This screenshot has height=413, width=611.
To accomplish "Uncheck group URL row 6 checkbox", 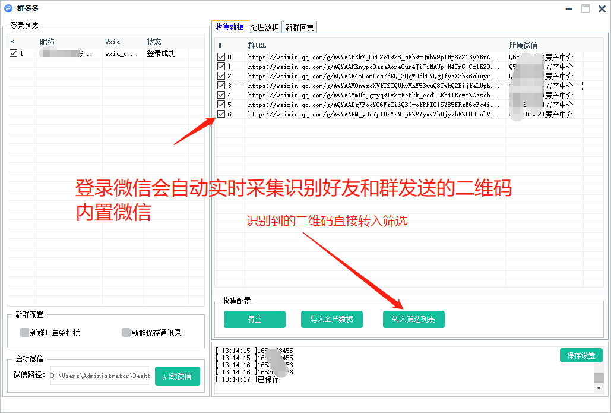I will point(221,114).
